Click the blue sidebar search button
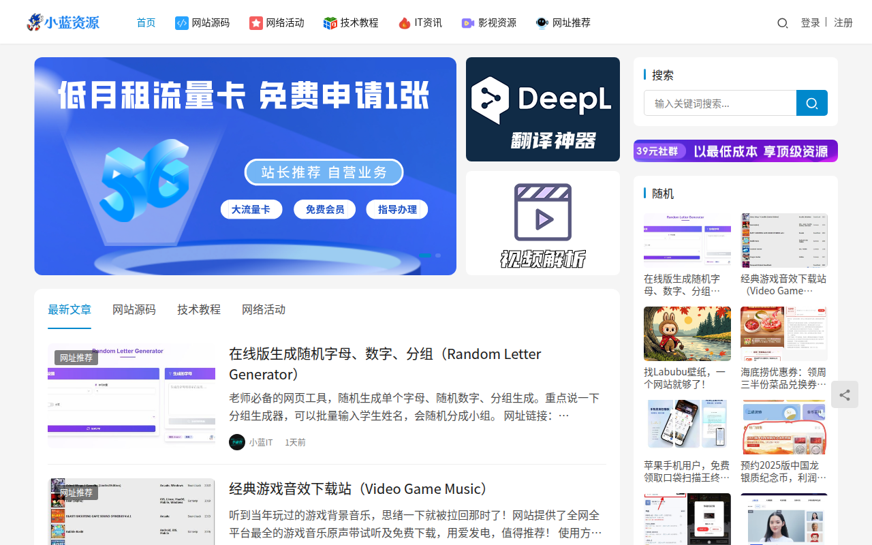This screenshot has height=545, width=872. click(812, 103)
